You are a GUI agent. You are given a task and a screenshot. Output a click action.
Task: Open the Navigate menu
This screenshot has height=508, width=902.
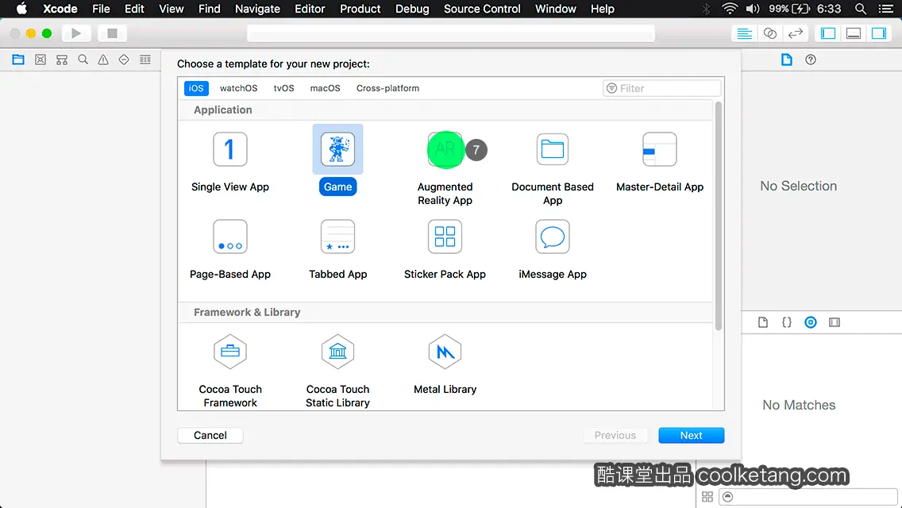257,9
